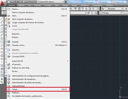Choose Ver detalles de trazado y publicación

click(x=38, y=96)
